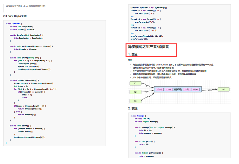Click the line "LockSupport.unpark(nextThread());"

[x=34, y=69]
